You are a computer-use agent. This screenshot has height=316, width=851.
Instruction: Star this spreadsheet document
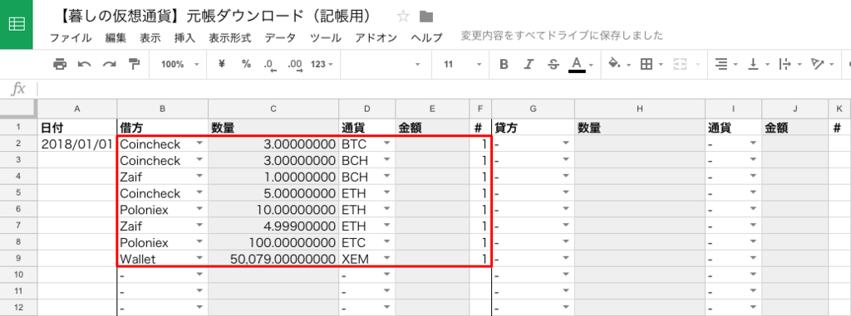point(403,17)
